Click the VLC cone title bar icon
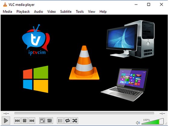Screen dimensions: 169x126 point(5,5)
